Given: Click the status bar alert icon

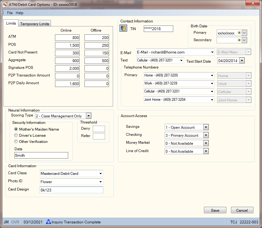Looking at the screenshot, I should pyautogui.click(x=48, y=222).
